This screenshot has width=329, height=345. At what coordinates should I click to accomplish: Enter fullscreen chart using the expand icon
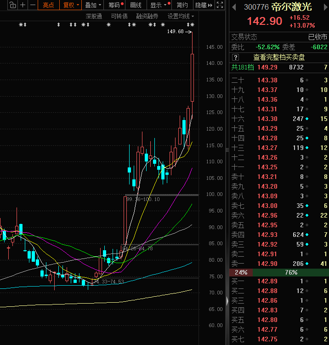click(x=220, y=5)
